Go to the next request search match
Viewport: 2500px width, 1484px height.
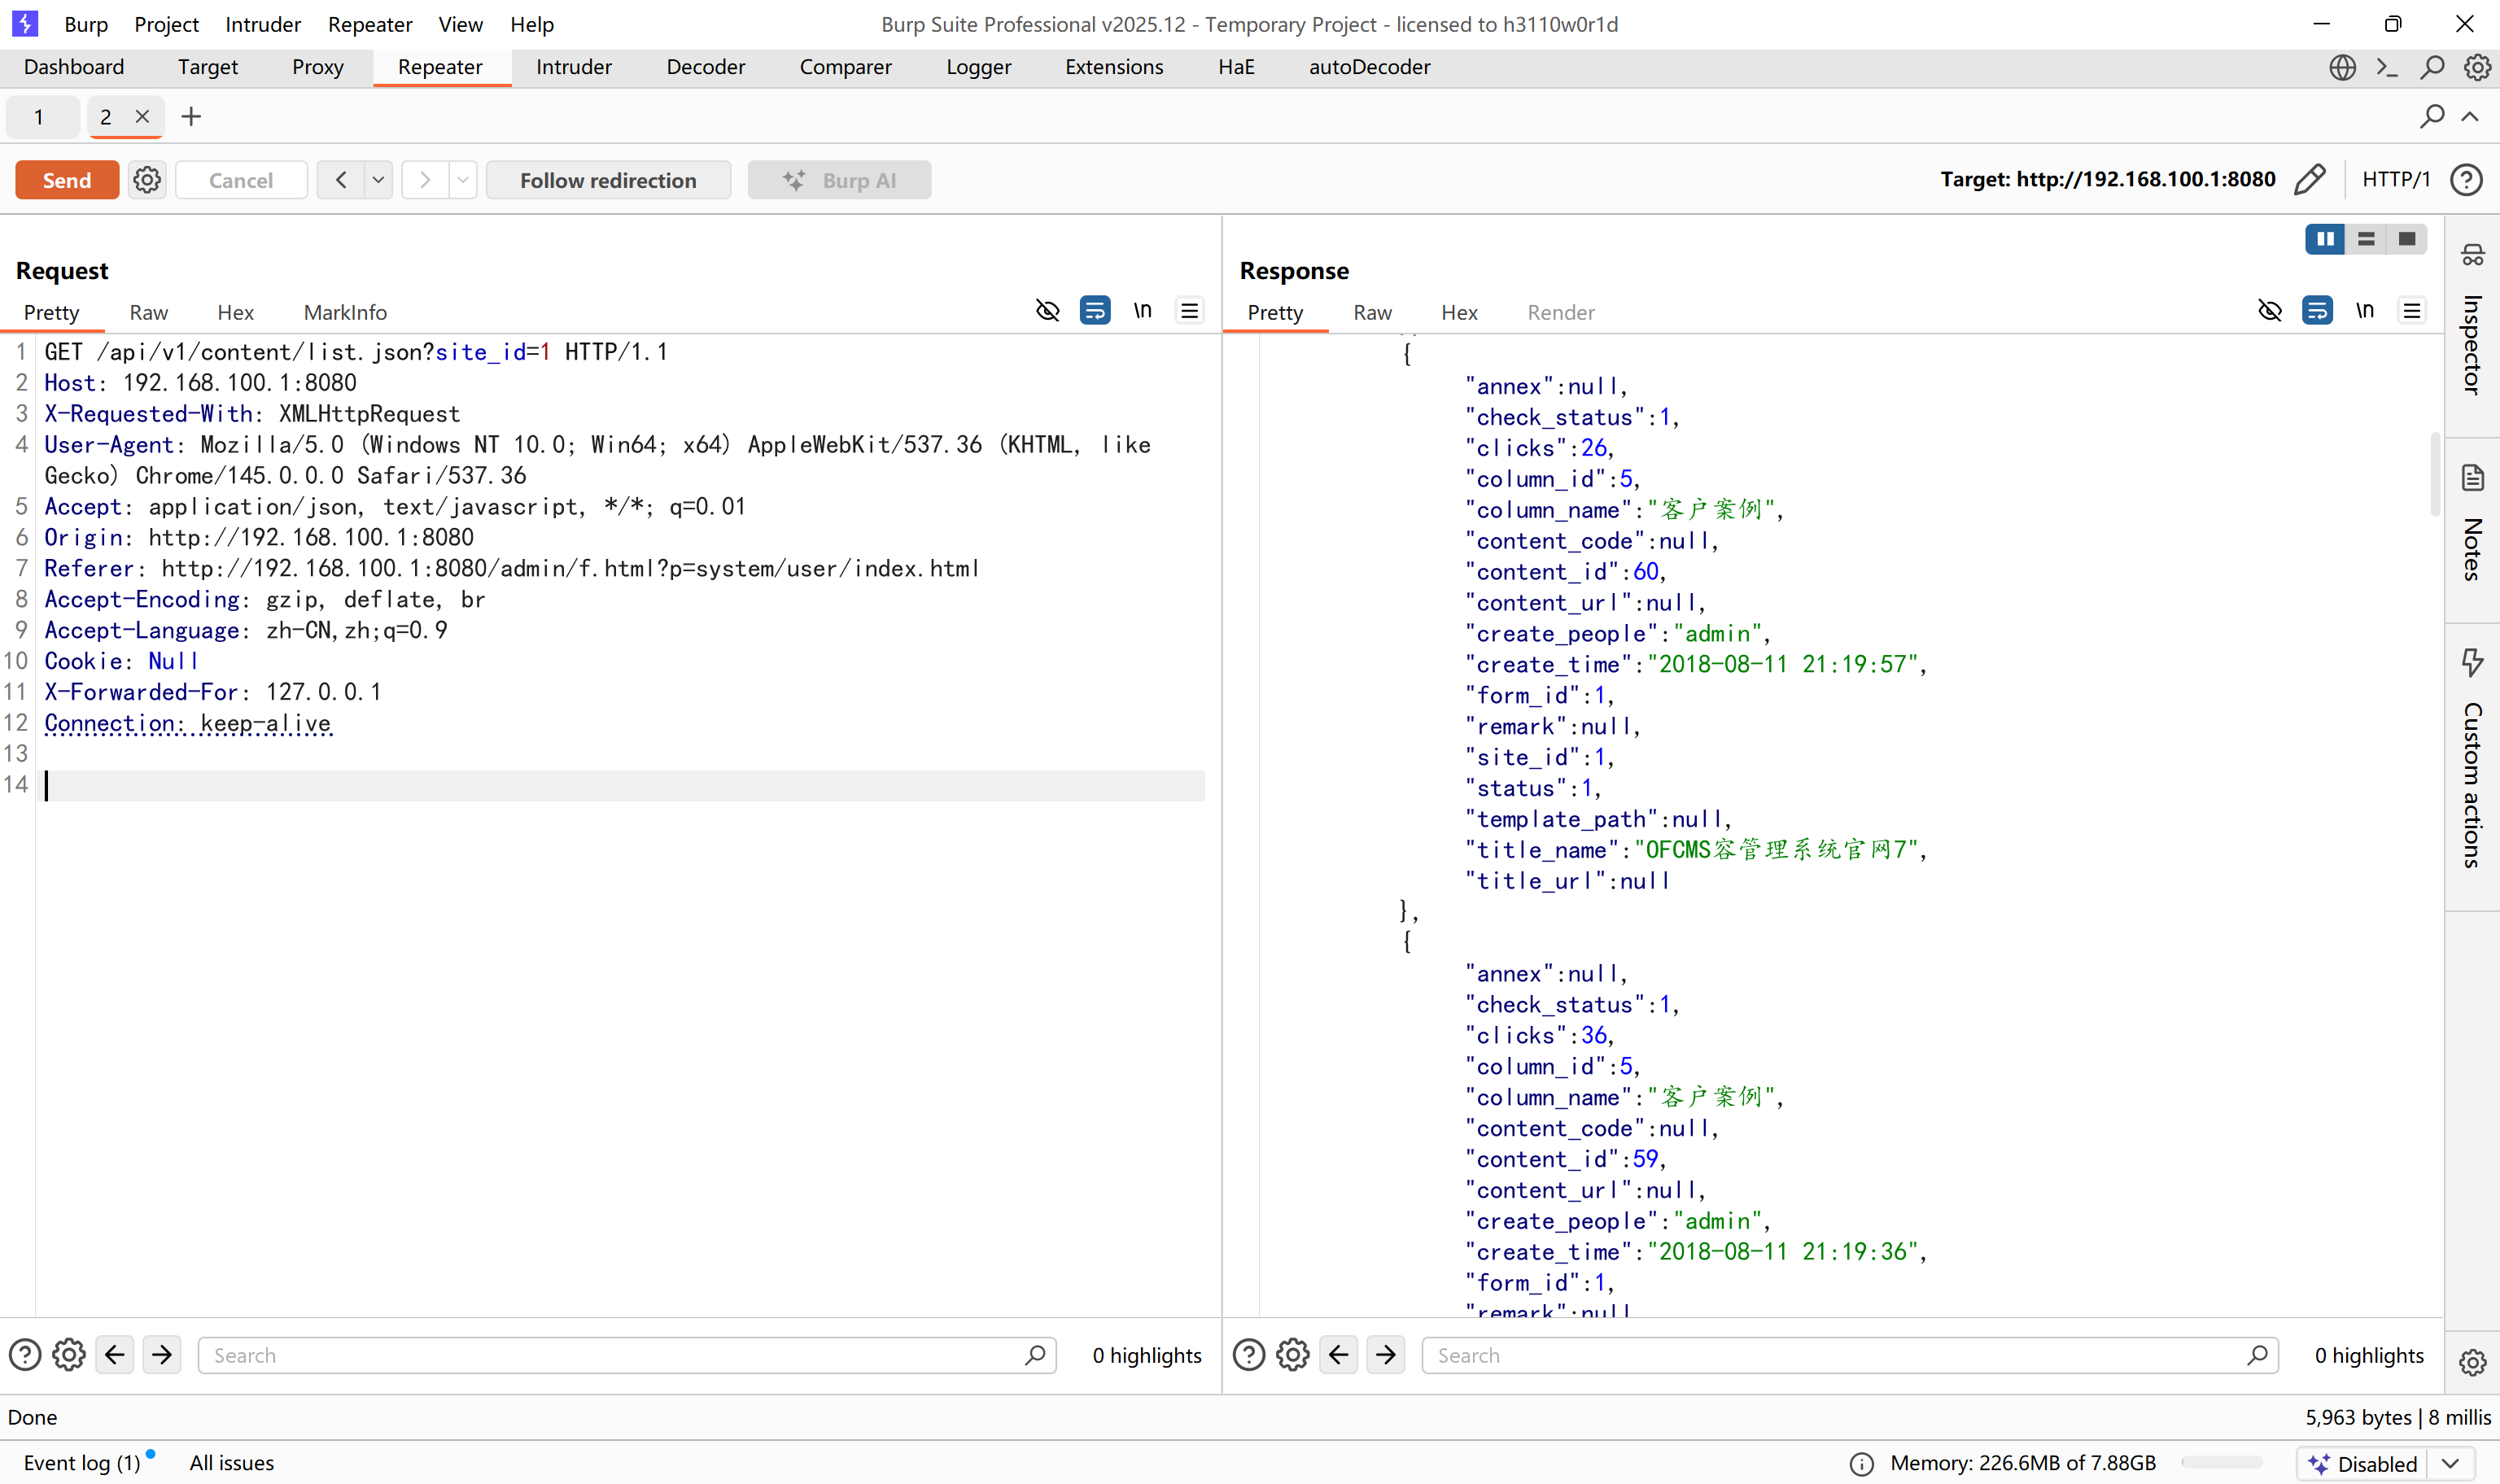pyautogui.click(x=162, y=1355)
